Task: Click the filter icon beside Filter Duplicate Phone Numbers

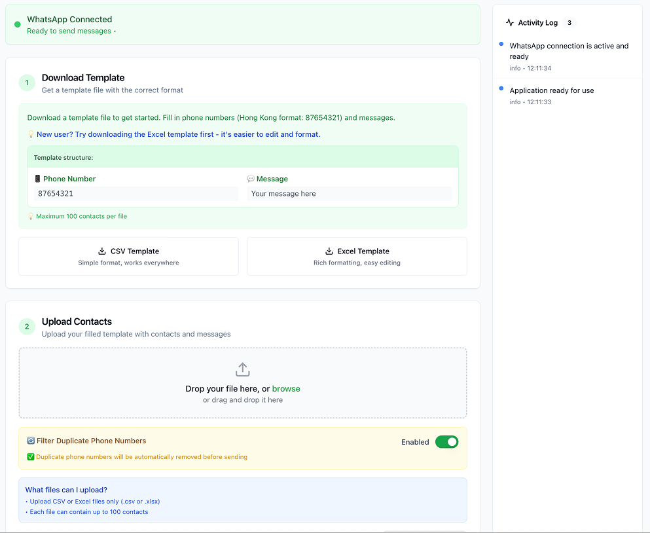Action: (30, 441)
